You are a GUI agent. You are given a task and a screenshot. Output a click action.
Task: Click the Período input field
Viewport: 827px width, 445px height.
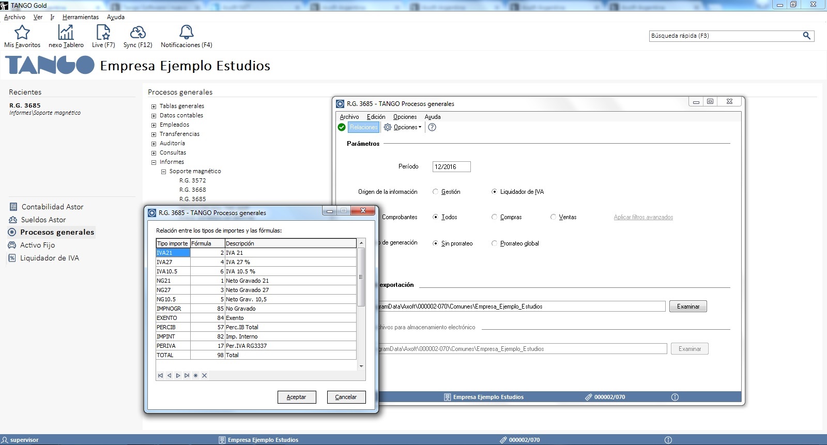451,166
